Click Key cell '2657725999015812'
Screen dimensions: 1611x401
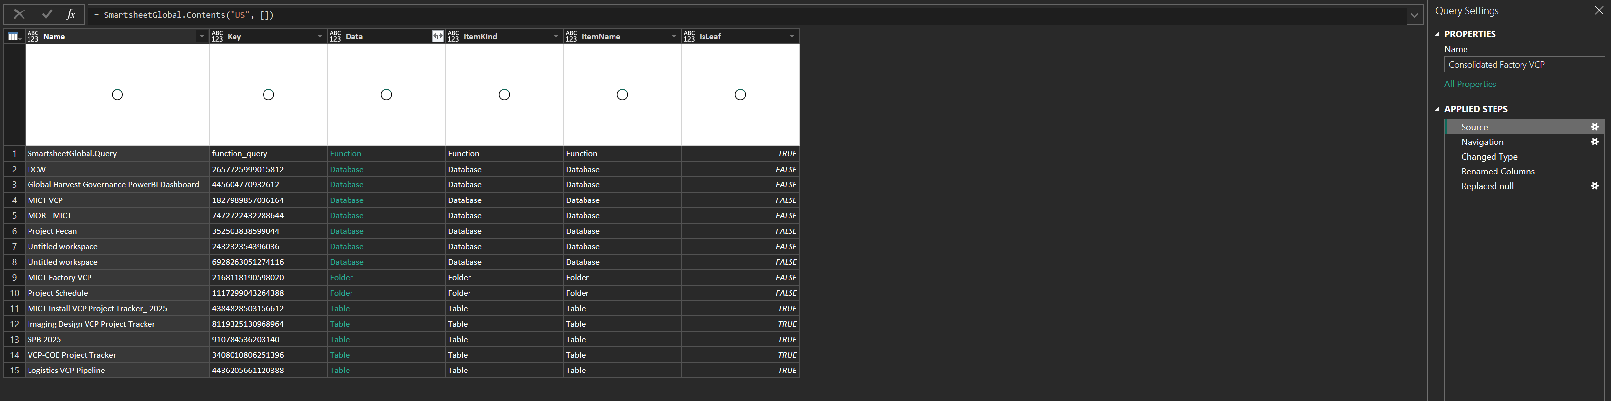tap(268, 170)
